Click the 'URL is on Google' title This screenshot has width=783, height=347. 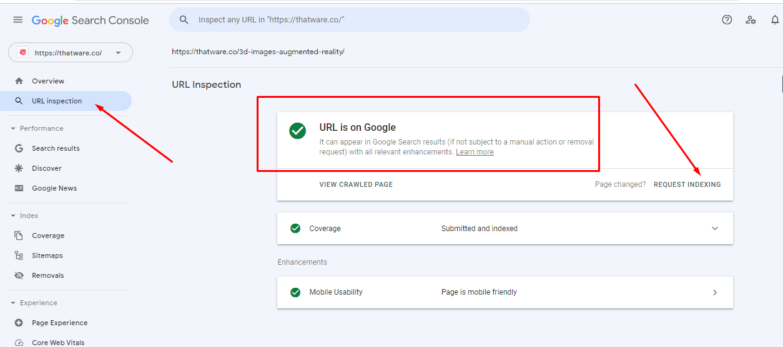pyautogui.click(x=358, y=127)
